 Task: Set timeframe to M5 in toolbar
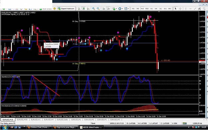tap(138, 9)
